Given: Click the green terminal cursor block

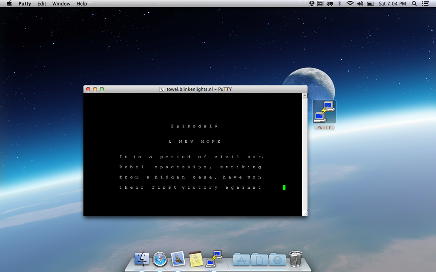Looking at the screenshot, I should click(284, 187).
